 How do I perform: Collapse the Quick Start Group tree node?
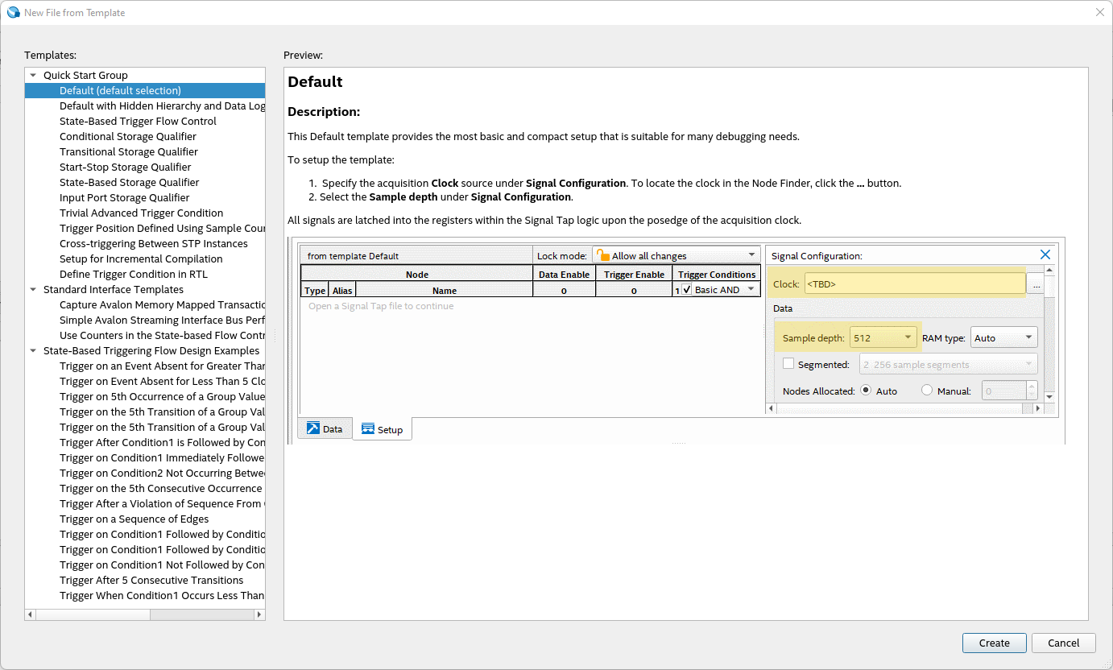tap(33, 75)
